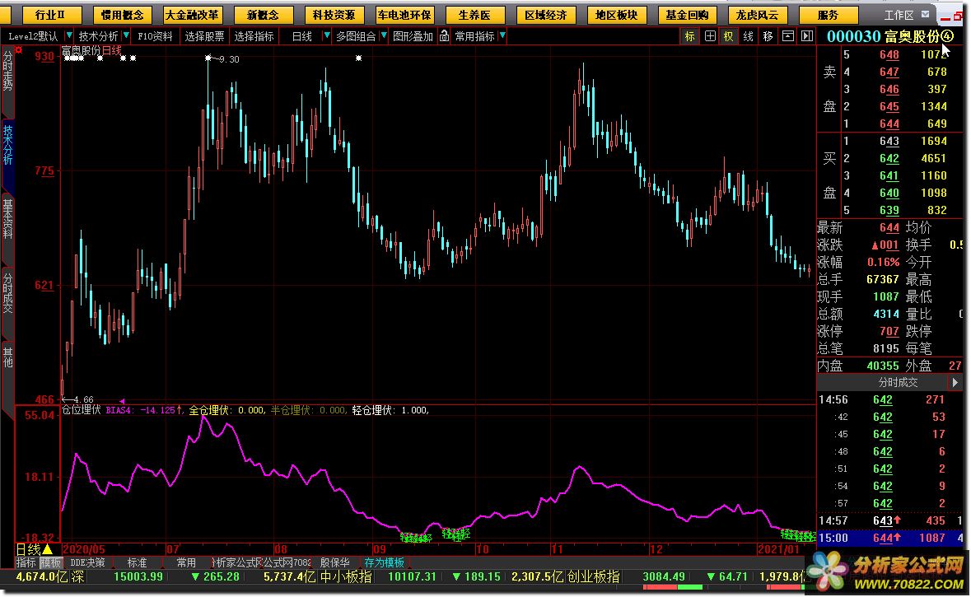971x597 pixels.
Task: Click the 最新 price value 644
Action: point(889,228)
